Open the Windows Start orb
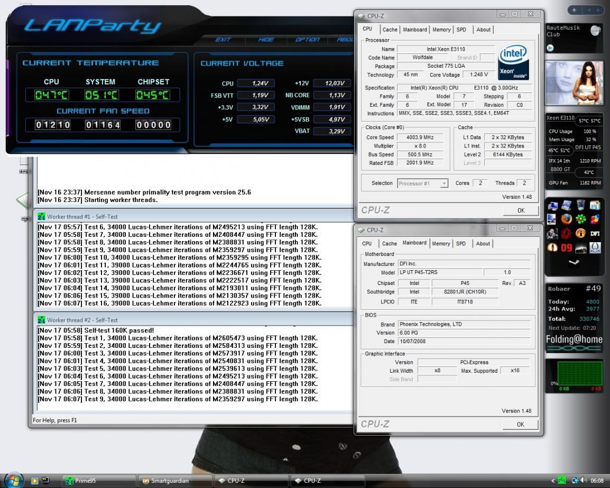Screen dimensions: 610x488 pos(14,481)
